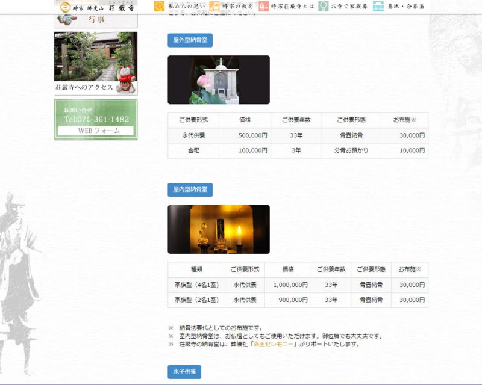Viewport: 482px width, 385px height.
Task: Click the green icon beside お寺で家族葬
Action: click(324, 7)
